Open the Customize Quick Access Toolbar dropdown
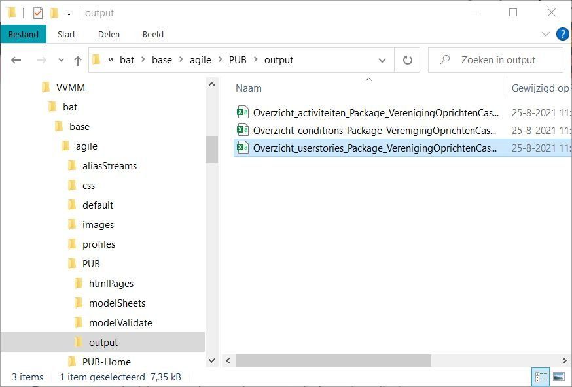The height and width of the screenshot is (387, 572). coord(69,14)
